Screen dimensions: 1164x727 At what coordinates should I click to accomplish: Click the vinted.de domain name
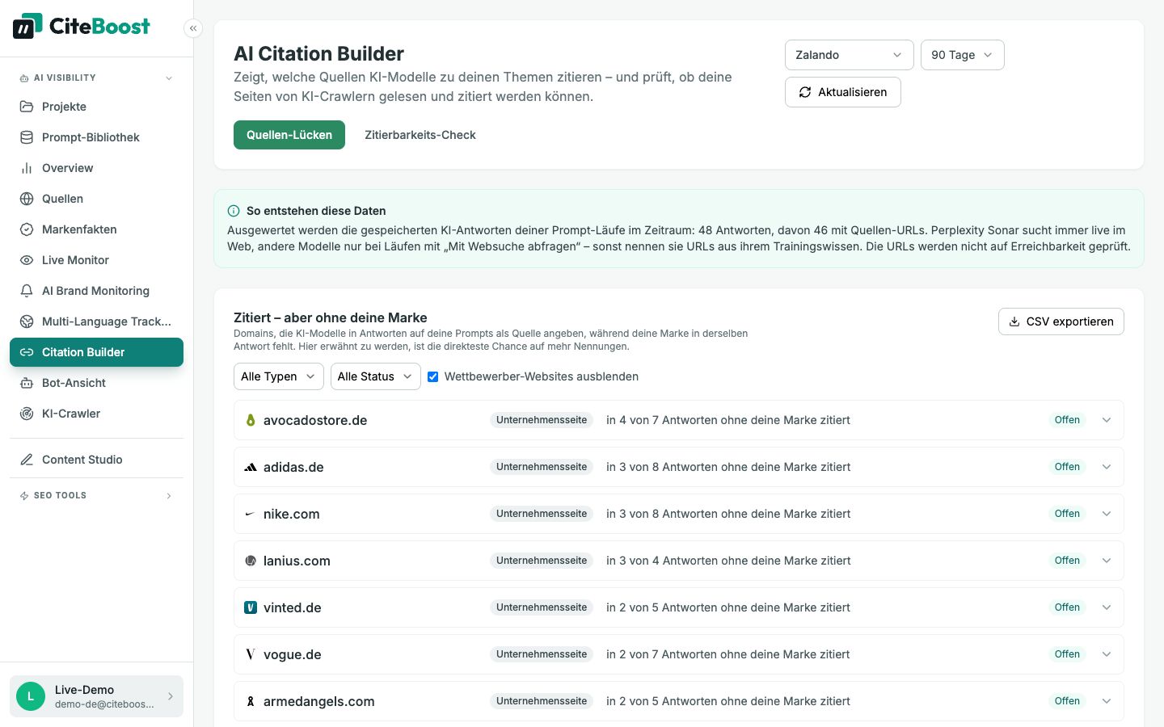tap(293, 607)
